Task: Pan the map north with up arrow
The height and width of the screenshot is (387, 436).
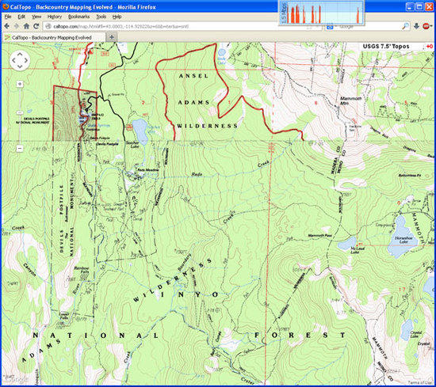Action: point(20,55)
